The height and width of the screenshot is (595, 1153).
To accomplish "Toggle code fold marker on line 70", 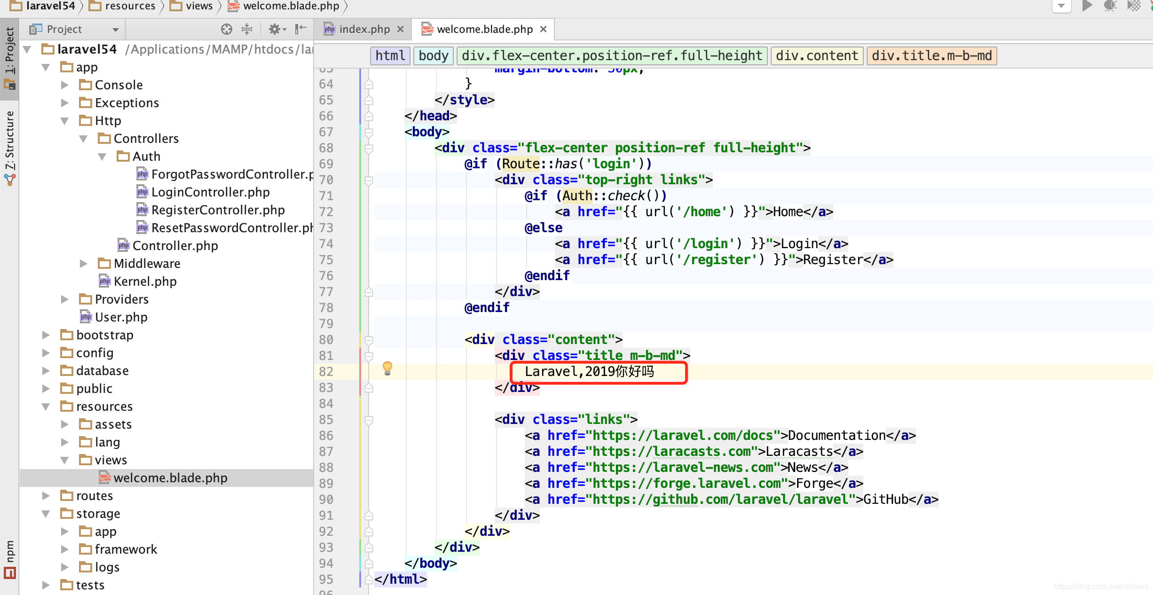I will [369, 180].
